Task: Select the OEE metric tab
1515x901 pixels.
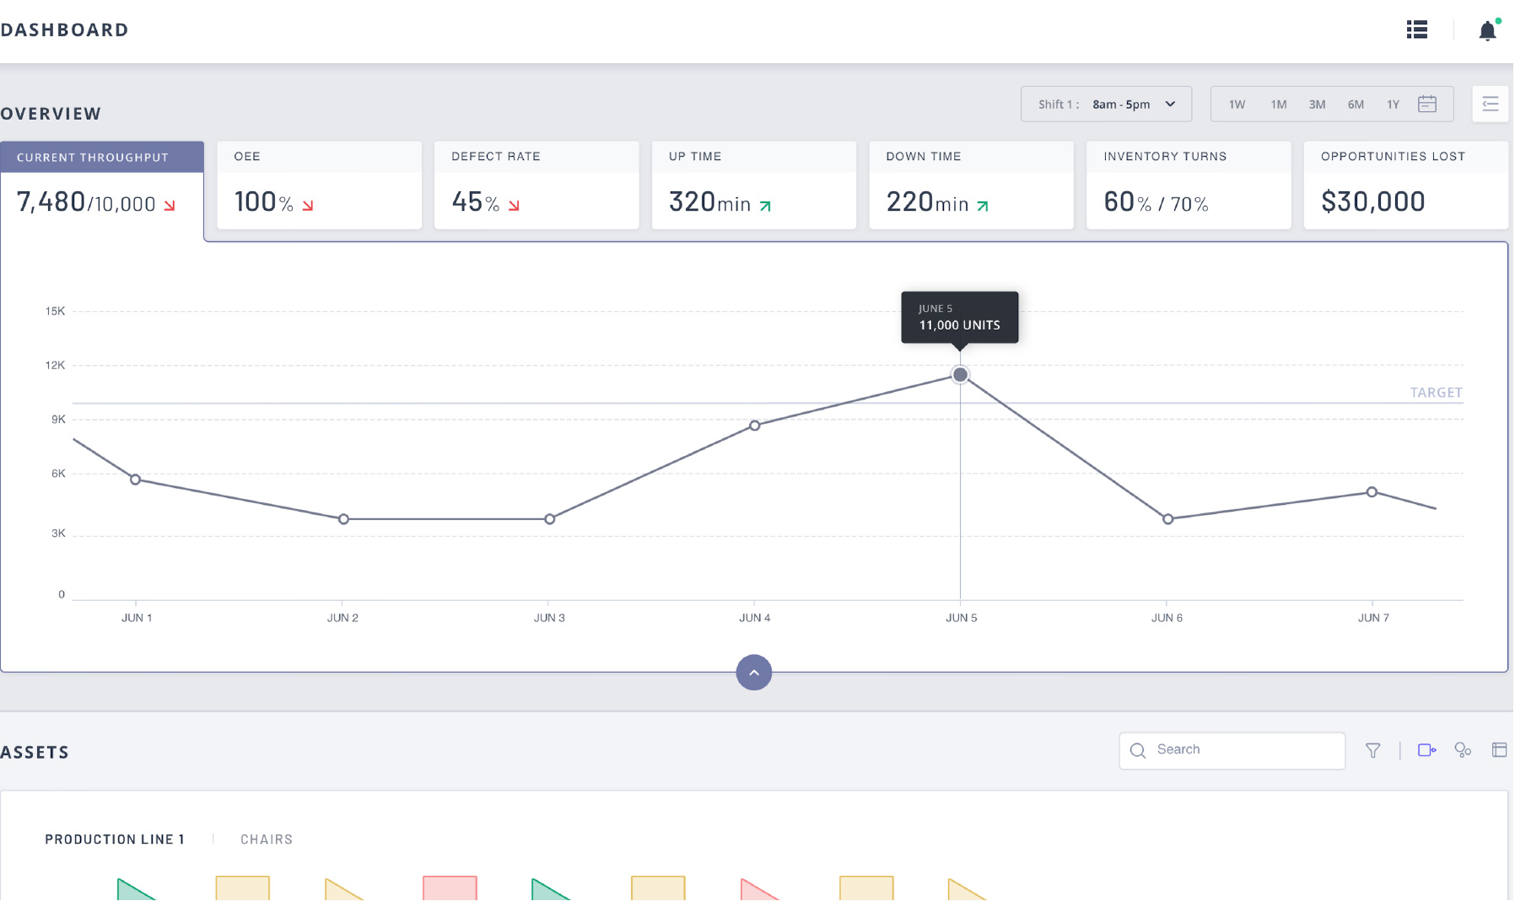Action: point(318,185)
